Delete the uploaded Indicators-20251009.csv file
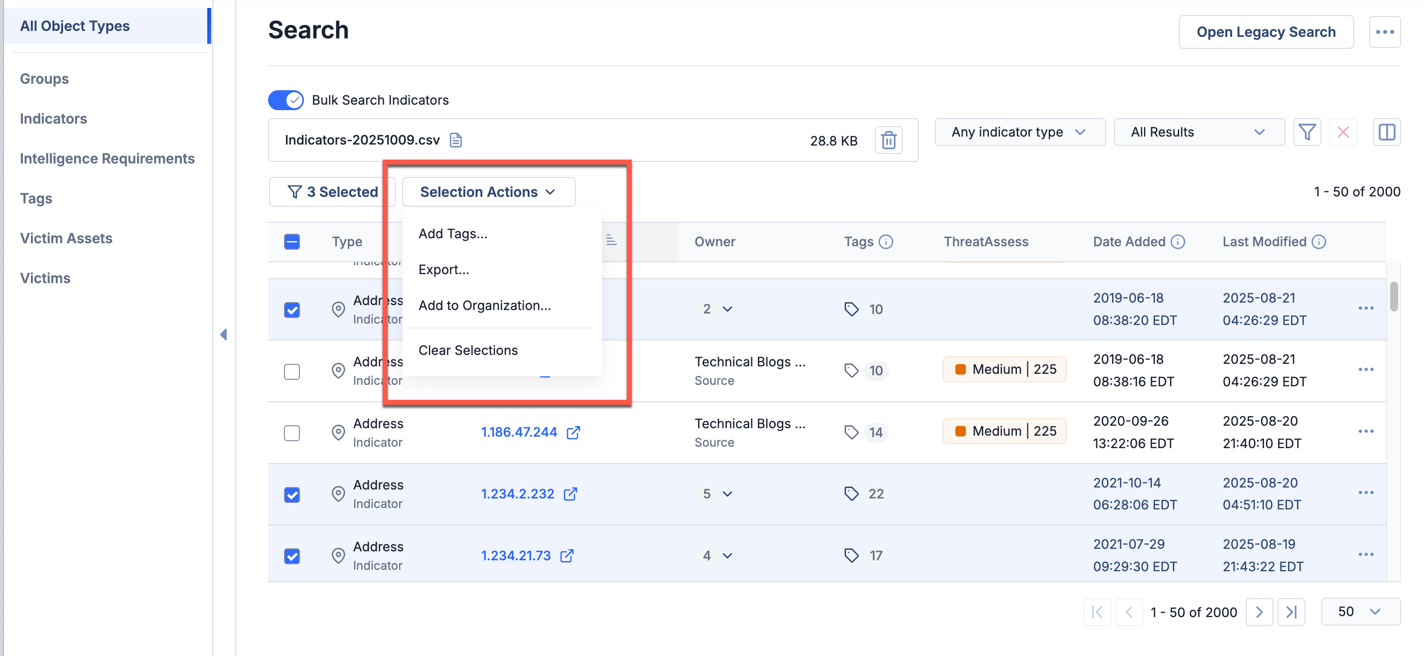Screen dimensions: 1424x656 pyautogui.click(x=888, y=140)
